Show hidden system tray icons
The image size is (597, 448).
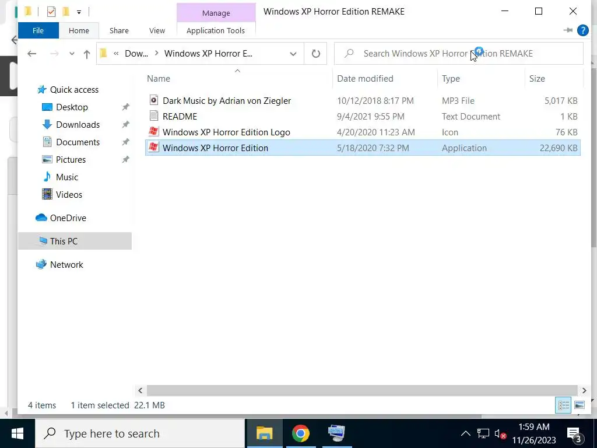[465, 433]
